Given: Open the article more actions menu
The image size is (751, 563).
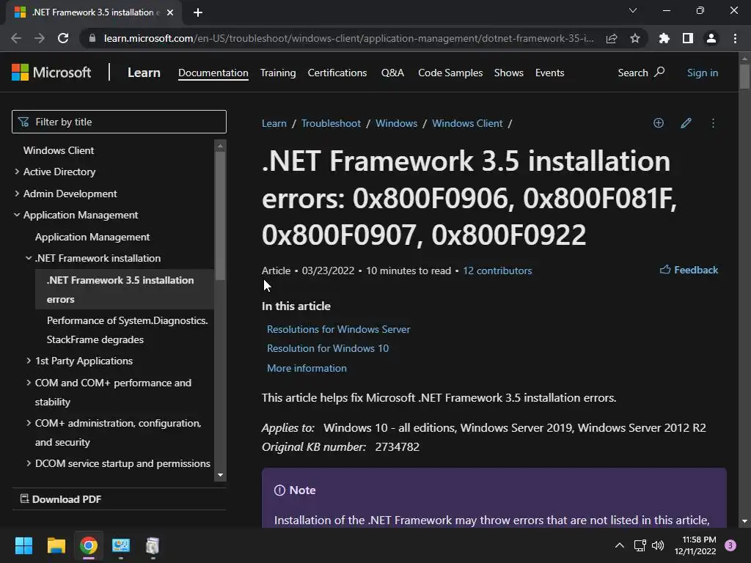Looking at the screenshot, I should pyautogui.click(x=713, y=123).
